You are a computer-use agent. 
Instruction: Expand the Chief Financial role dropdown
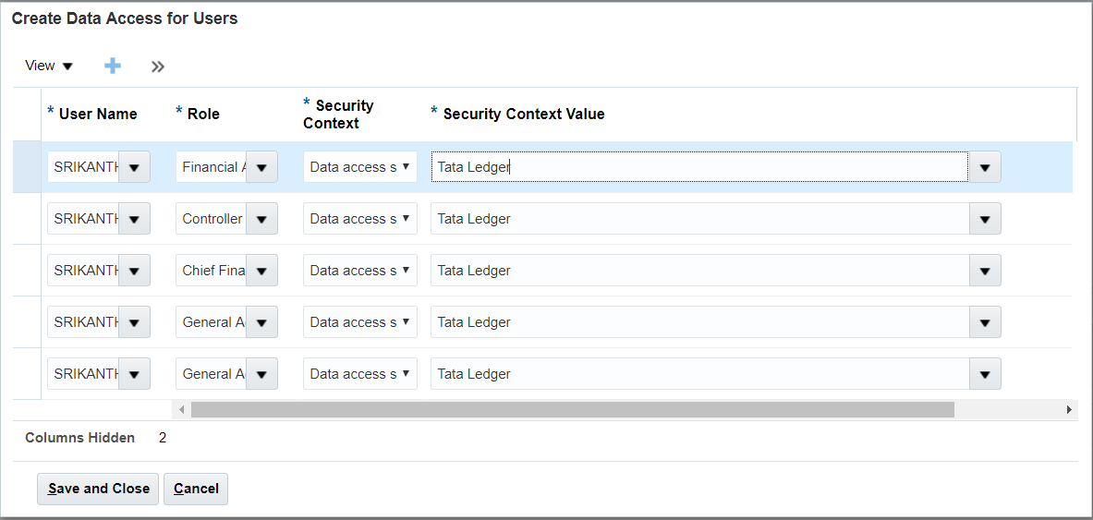(x=261, y=271)
